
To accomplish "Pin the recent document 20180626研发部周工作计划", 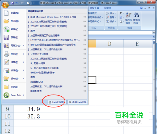I will 84,22.
